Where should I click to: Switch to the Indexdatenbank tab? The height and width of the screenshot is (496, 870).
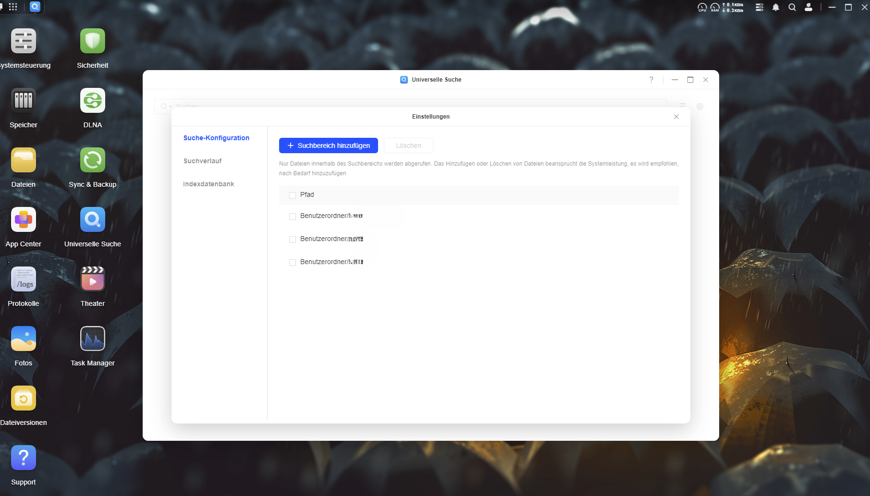coord(208,184)
